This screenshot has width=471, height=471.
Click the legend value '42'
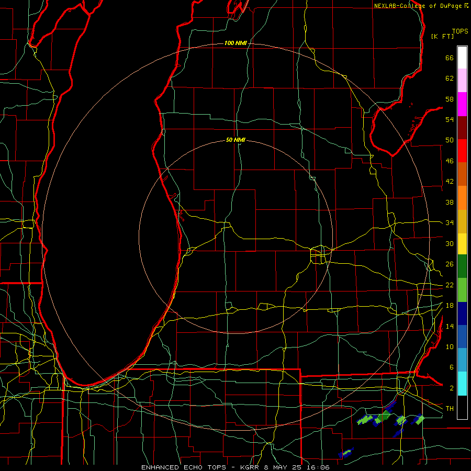pos(450,182)
